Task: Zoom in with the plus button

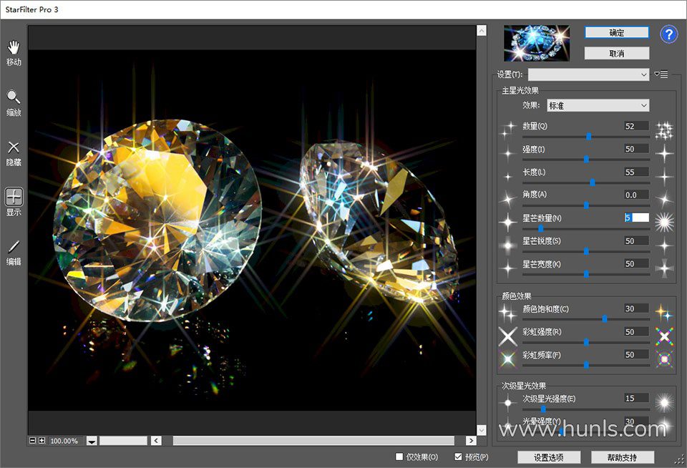Action: (x=42, y=440)
